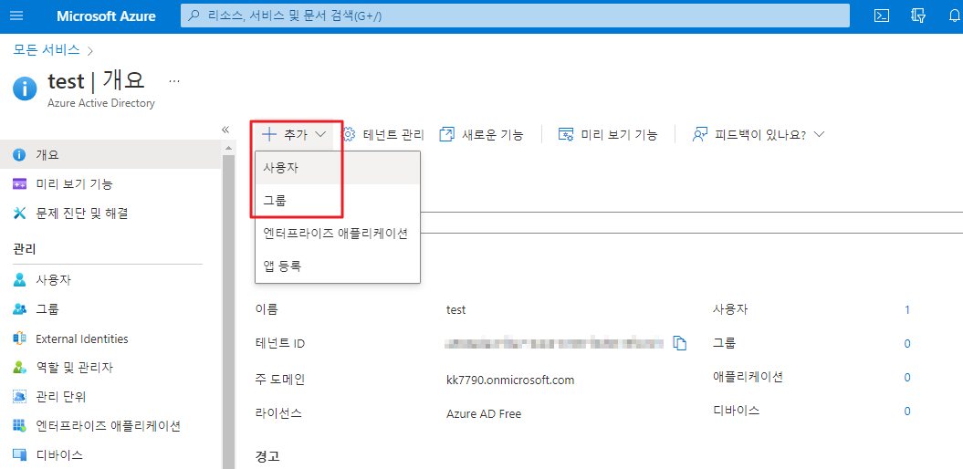Open count link 0 next to 애플리케이션
Screen dimensions: 963x469
[x=907, y=378]
